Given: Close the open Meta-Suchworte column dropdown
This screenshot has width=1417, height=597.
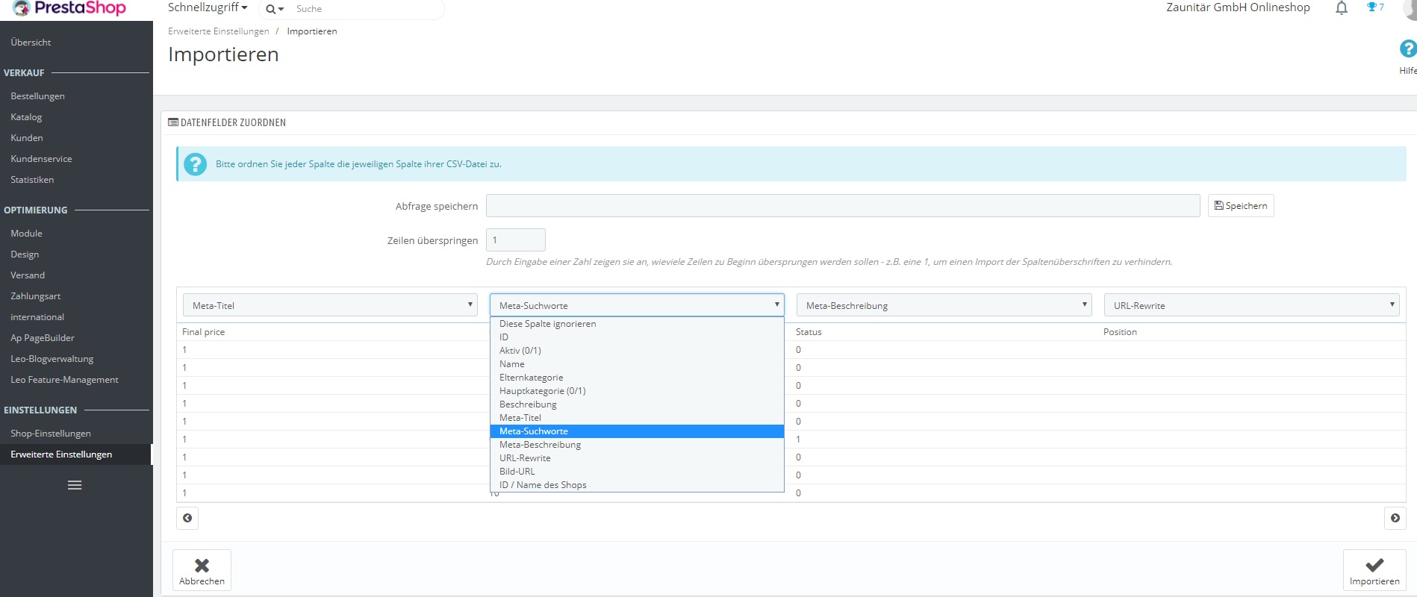Looking at the screenshot, I should click(x=637, y=305).
